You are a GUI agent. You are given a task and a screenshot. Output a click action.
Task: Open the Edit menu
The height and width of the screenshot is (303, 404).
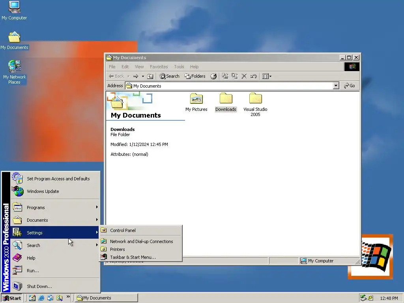click(125, 67)
